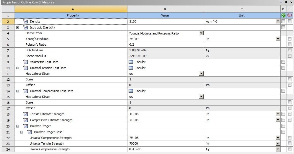Open Biaxial Compressive Strength unit dropdown
This screenshot has width=294, height=154.
[278, 149]
